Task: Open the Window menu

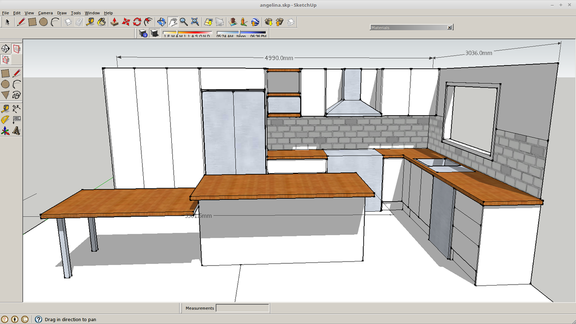Action: [92, 13]
